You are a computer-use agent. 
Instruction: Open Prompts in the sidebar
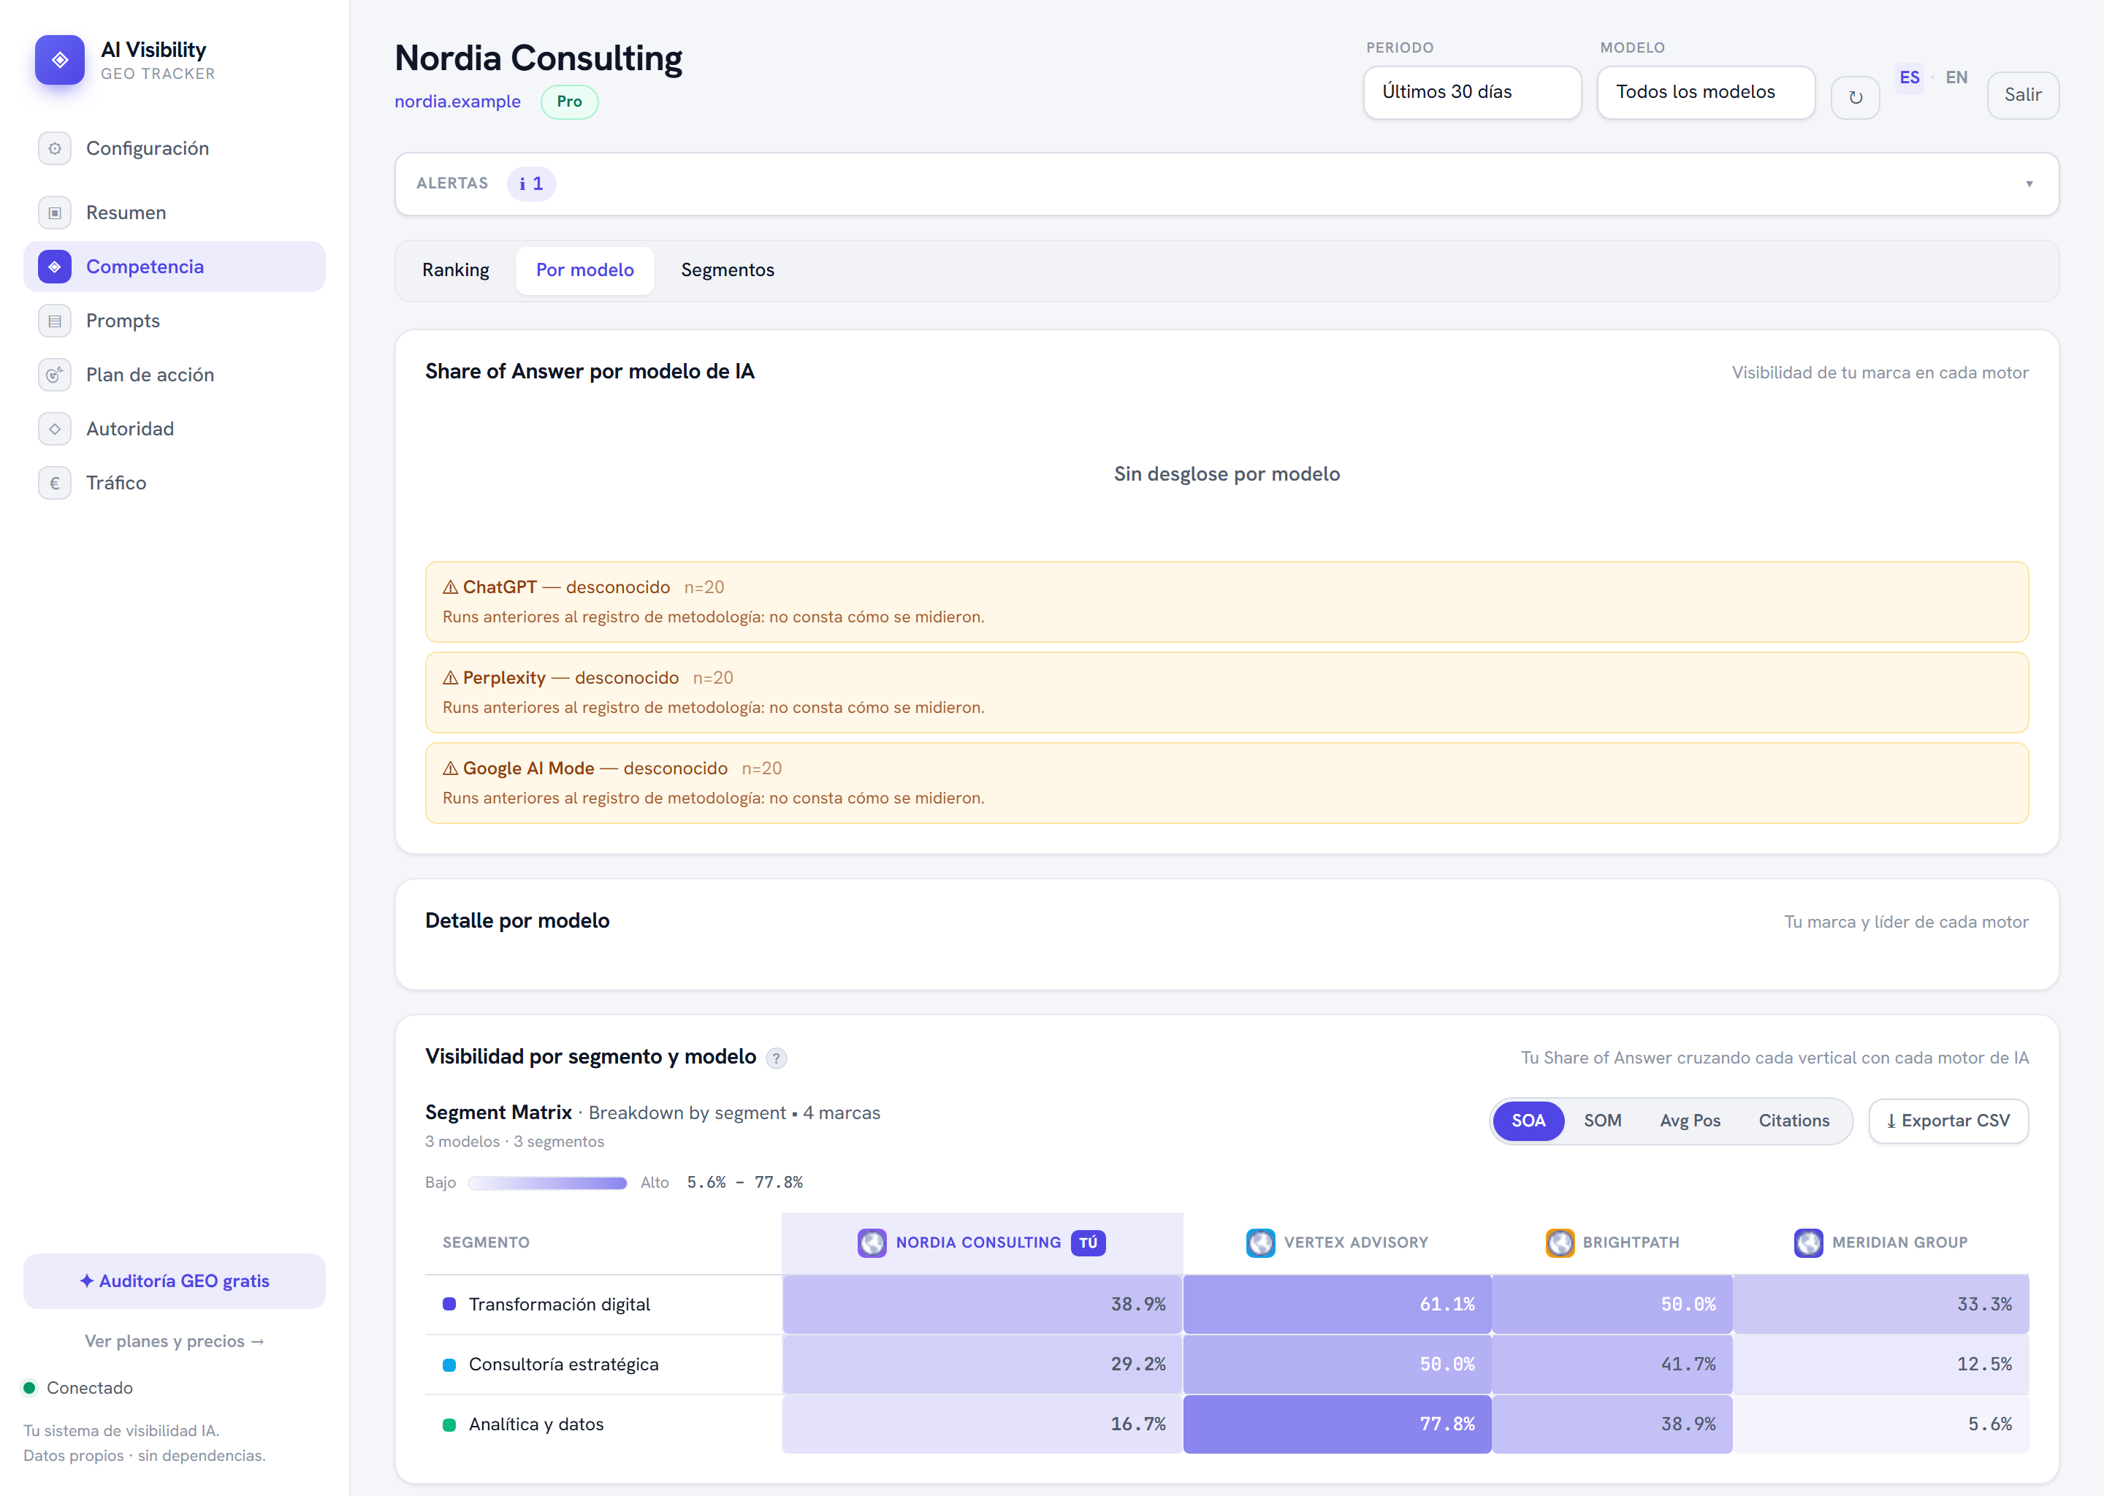174,321
